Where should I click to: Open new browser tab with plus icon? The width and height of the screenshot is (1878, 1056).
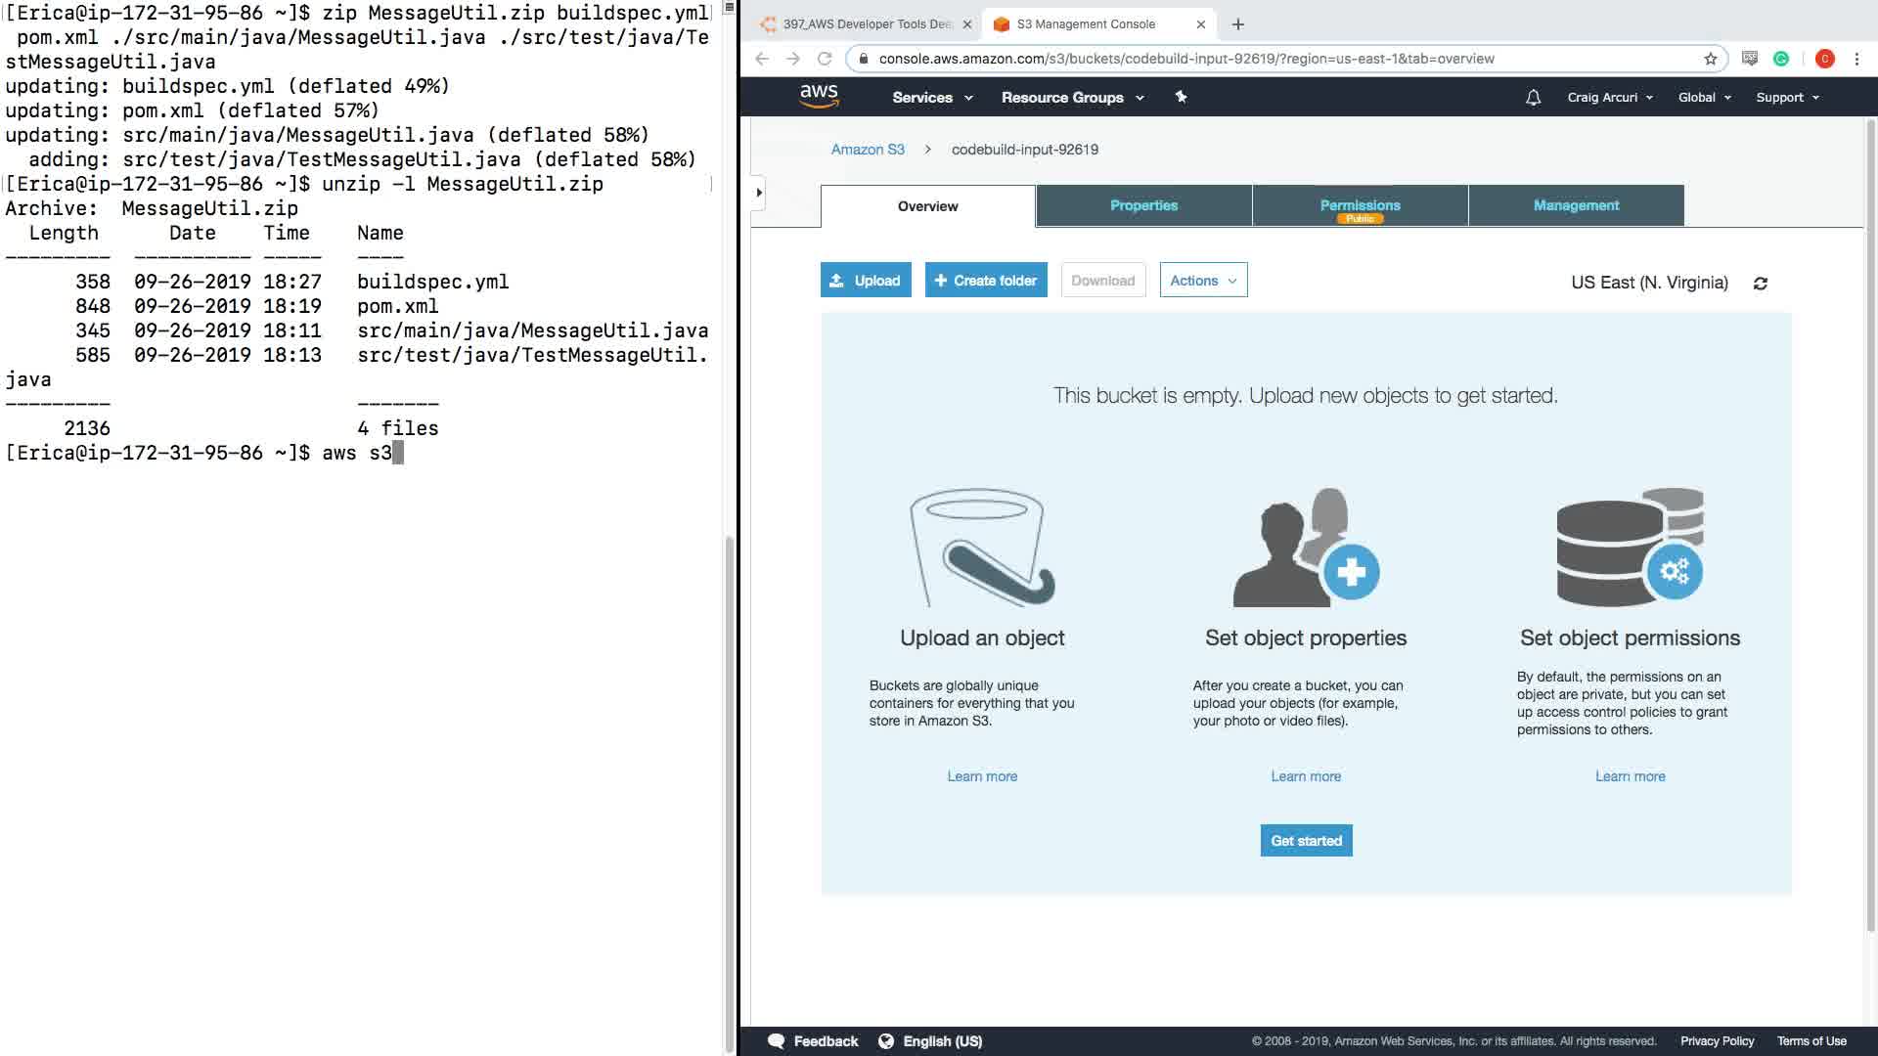pos(1237,24)
